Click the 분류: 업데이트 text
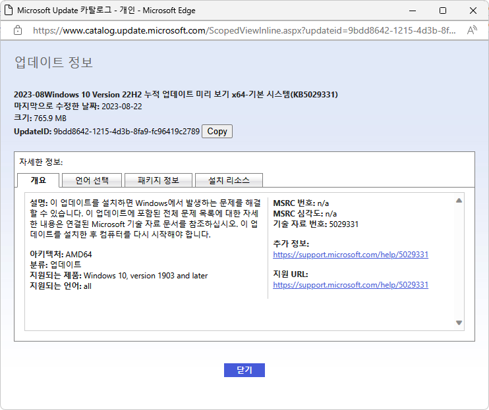Screen dimensions: 489x410 coord(55,265)
